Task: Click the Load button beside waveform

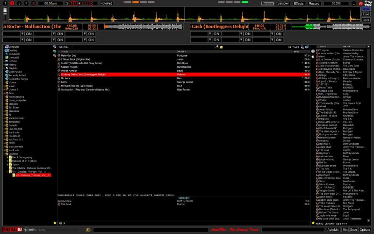Action: [x=366, y=15]
